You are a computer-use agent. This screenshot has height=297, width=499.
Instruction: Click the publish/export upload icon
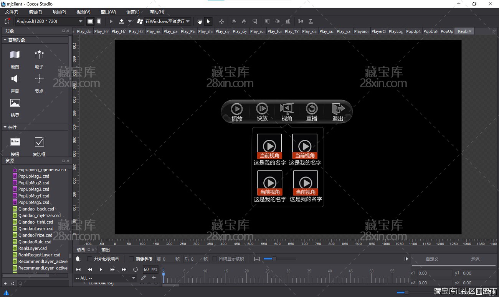click(122, 21)
